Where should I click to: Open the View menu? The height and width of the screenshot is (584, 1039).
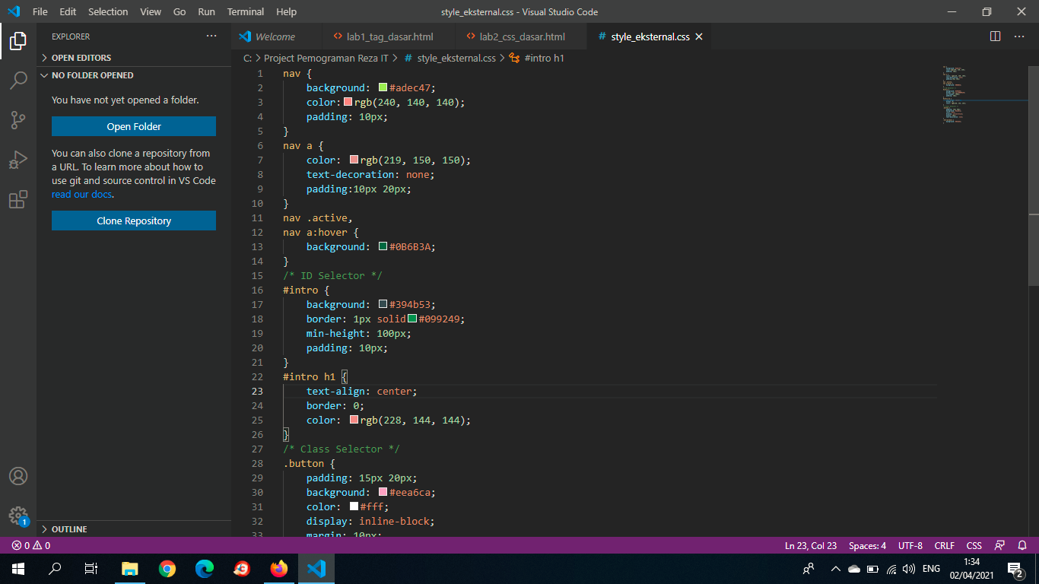coord(151,11)
